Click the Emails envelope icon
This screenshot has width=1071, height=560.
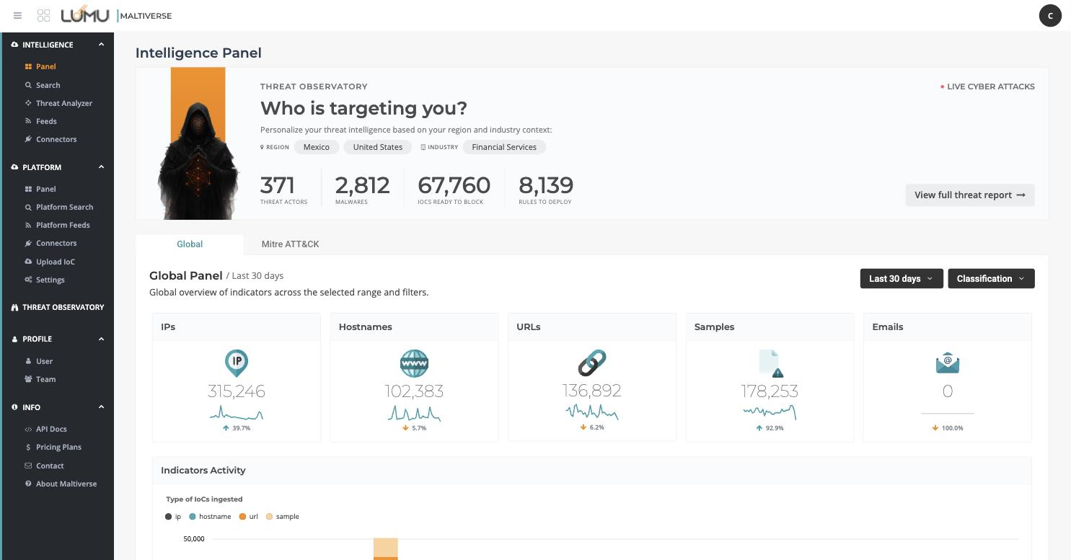[x=948, y=363]
